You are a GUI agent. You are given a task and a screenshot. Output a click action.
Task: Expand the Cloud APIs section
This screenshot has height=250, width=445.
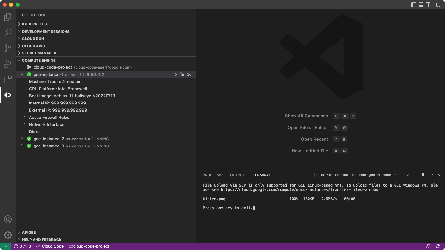(106, 46)
